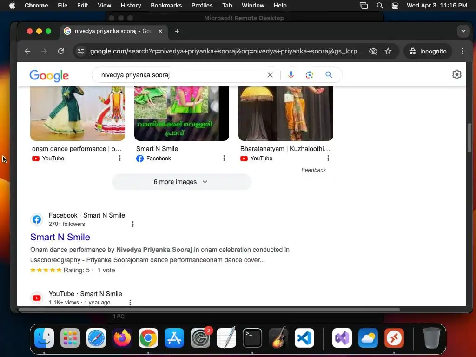Open onam dance performance title link
The width and height of the screenshot is (476, 357).
click(x=77, y=149)
